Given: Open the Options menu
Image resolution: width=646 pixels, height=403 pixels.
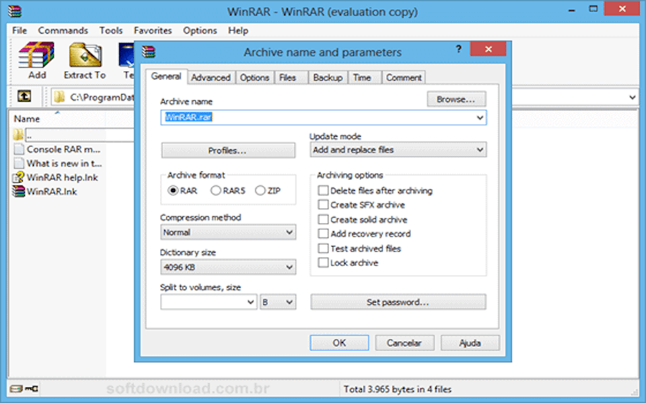Looking at the screenshot, I should click(x=200, y=30).
